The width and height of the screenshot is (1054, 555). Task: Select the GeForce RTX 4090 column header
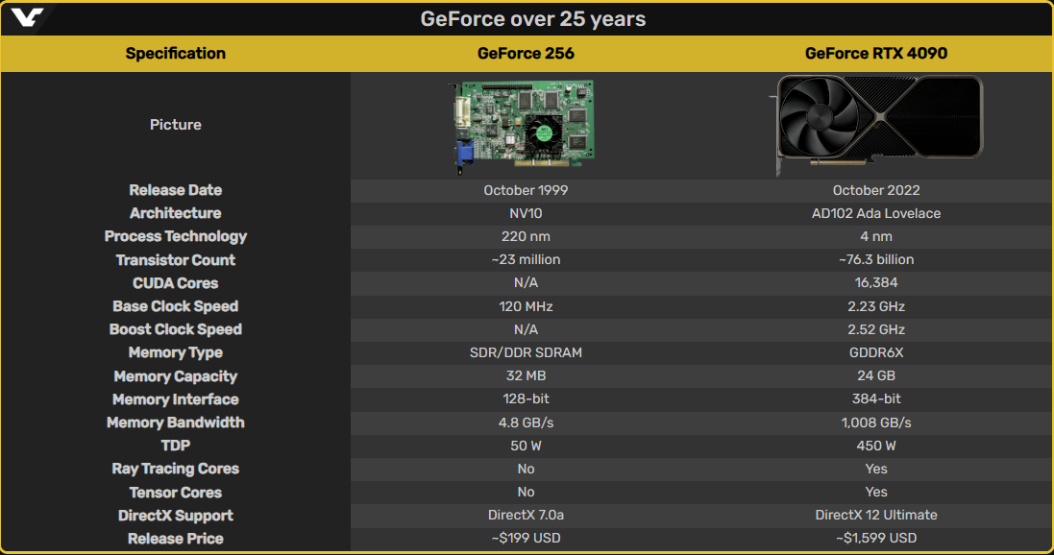click(876, 54)
